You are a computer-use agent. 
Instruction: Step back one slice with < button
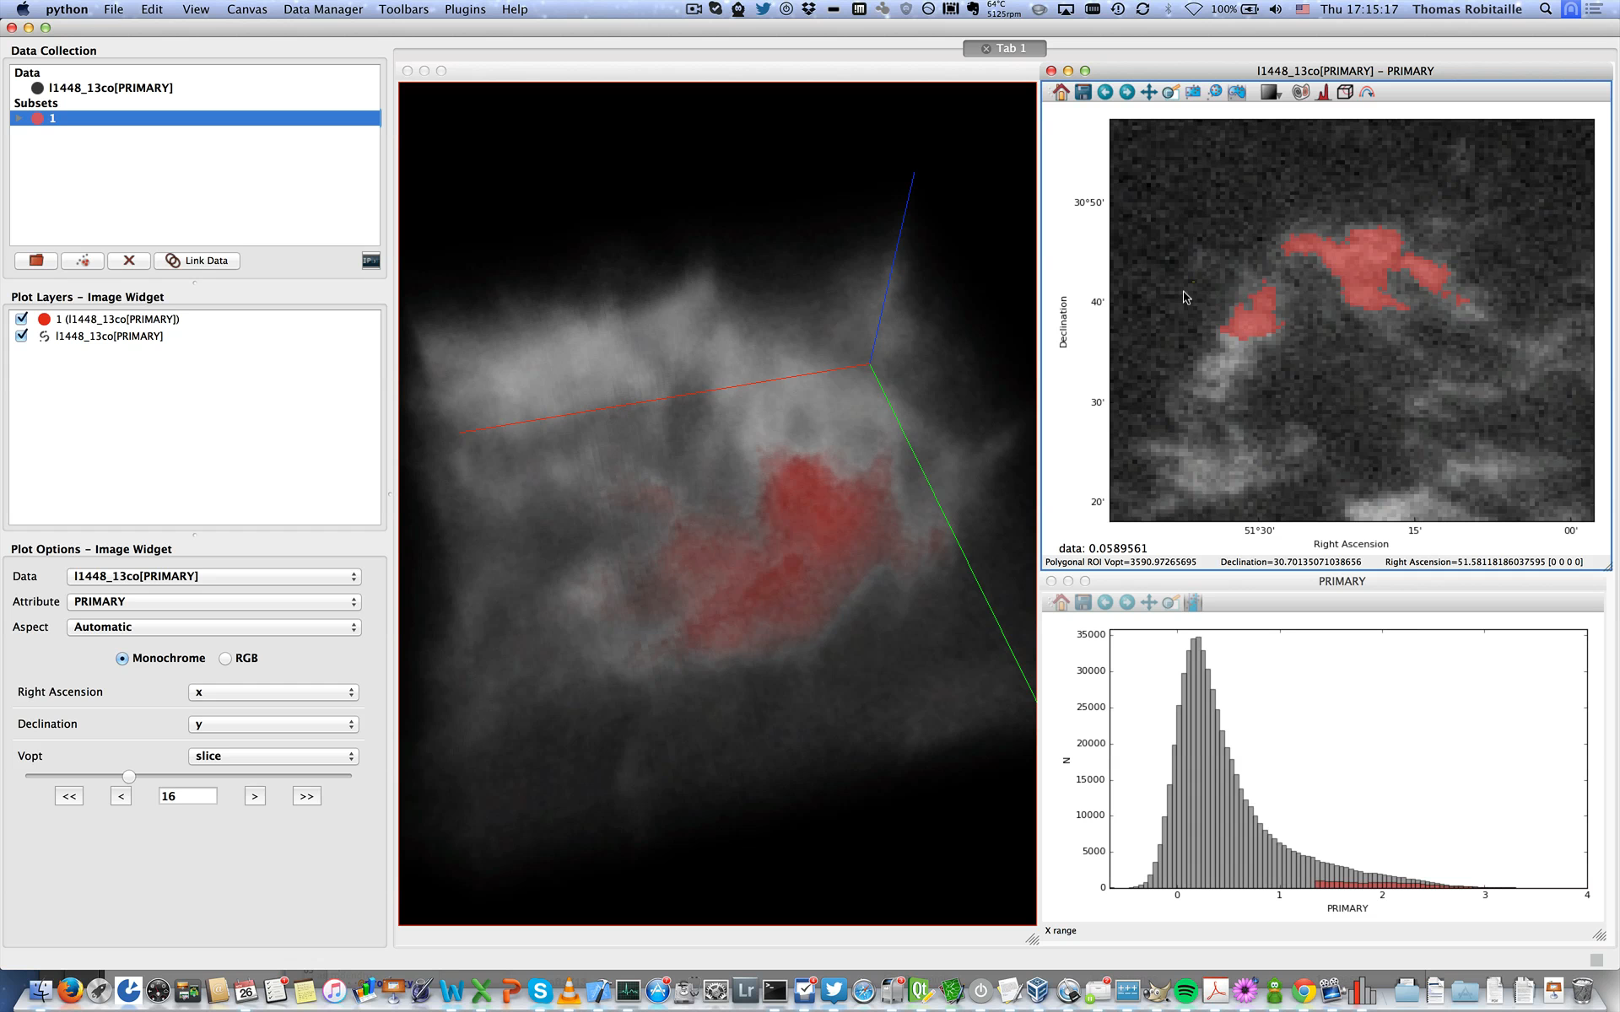[121, 796]
